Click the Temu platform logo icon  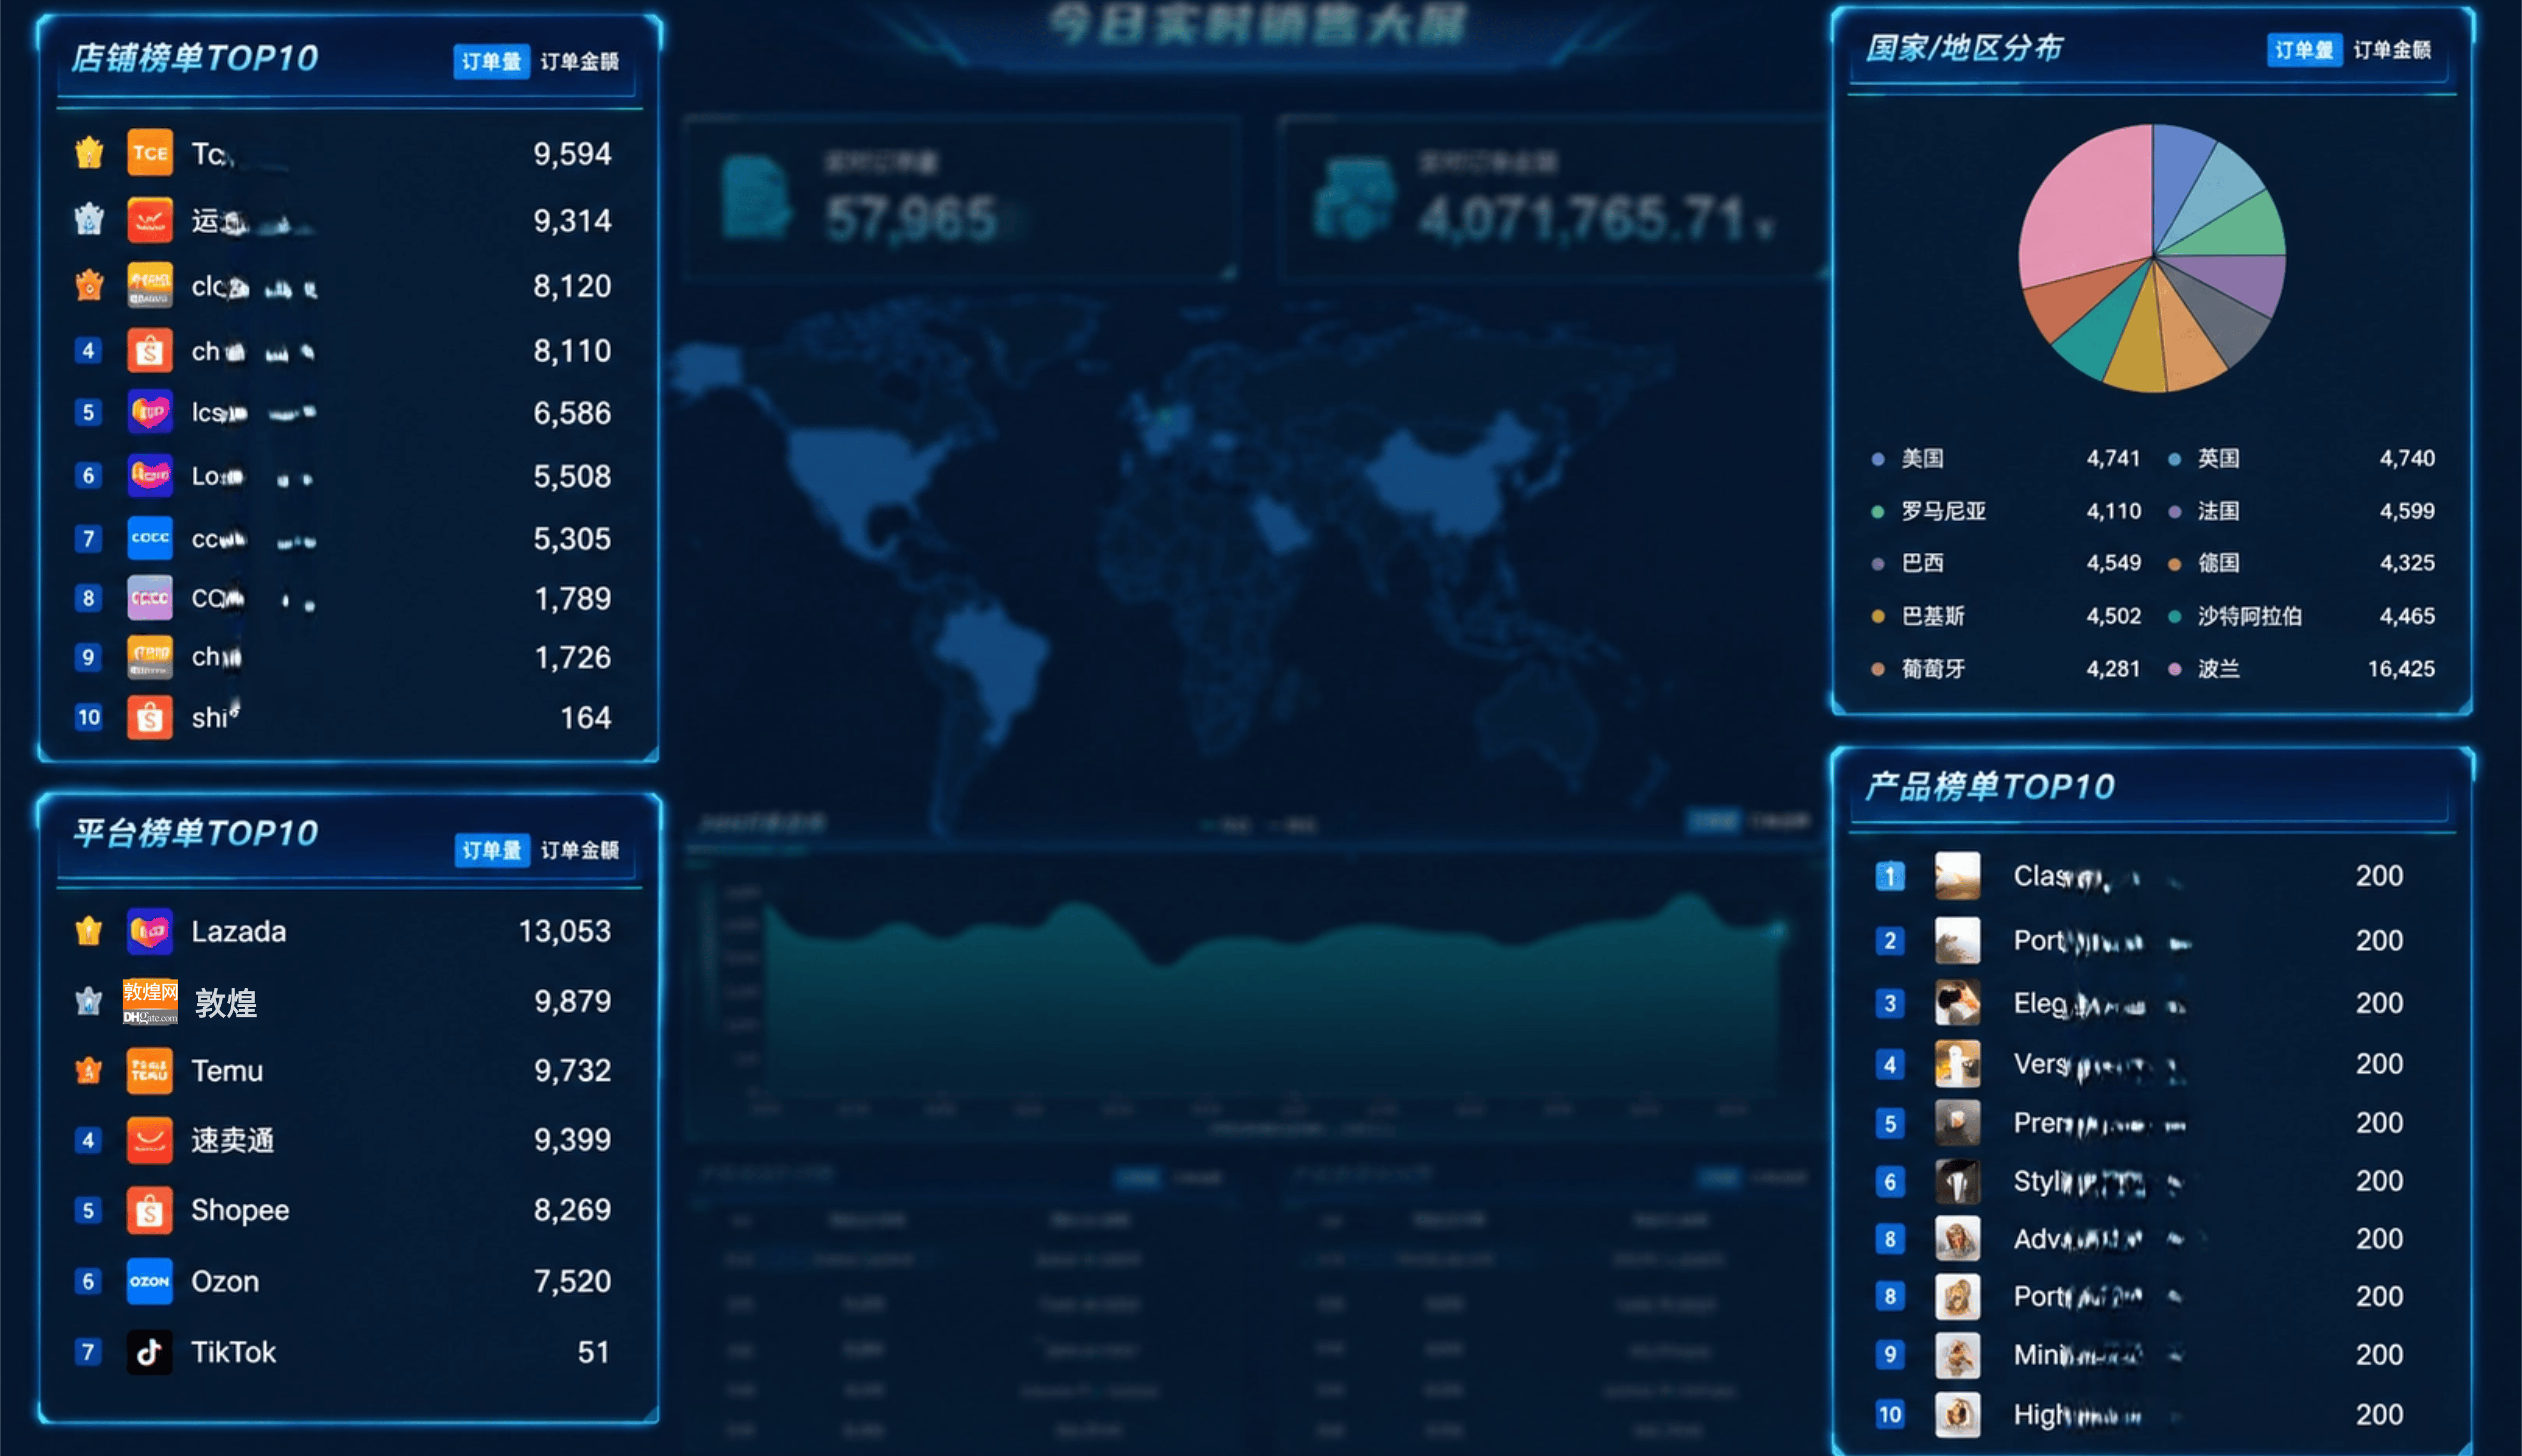(149, 1070)
